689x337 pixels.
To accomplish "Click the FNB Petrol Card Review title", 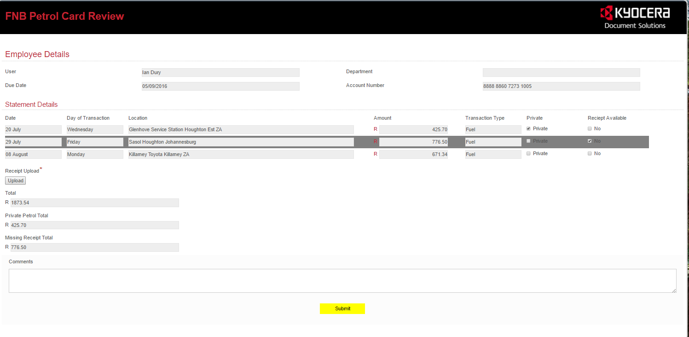I will tap(64, 16).
